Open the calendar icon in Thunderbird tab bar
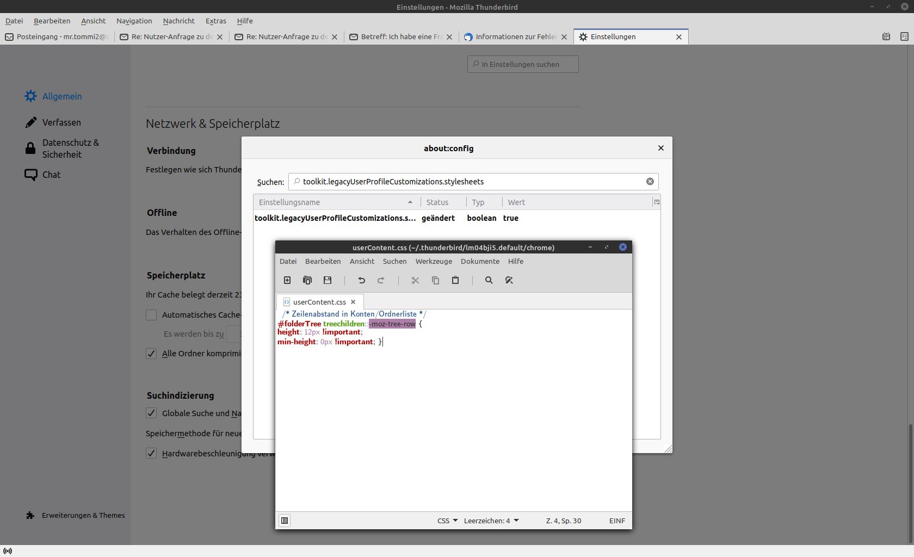 (x=886, y=36)
